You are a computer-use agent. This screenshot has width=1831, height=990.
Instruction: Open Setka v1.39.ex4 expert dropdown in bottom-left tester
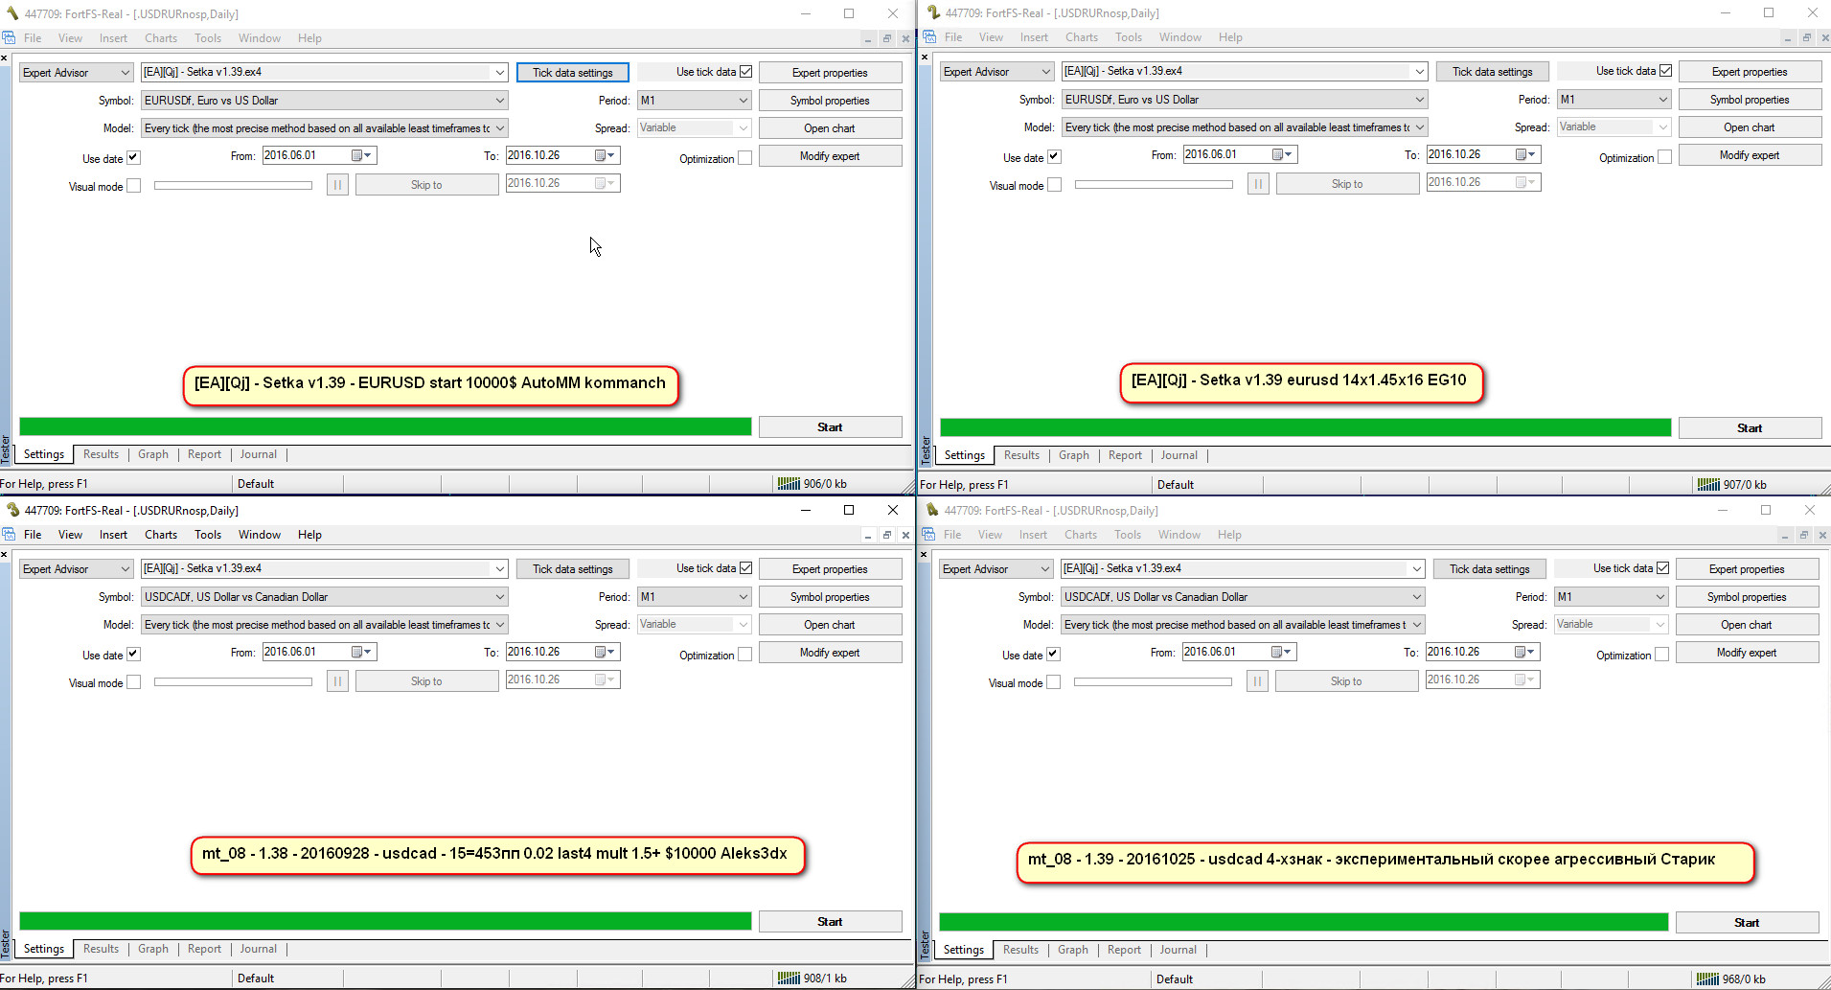click(x=324, y=569)
